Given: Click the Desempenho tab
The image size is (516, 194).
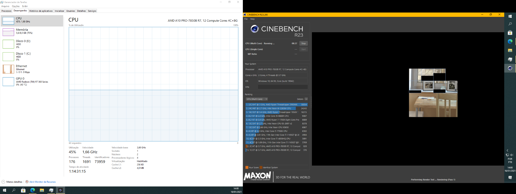Looking at the screenshot, I should (20, 11).
